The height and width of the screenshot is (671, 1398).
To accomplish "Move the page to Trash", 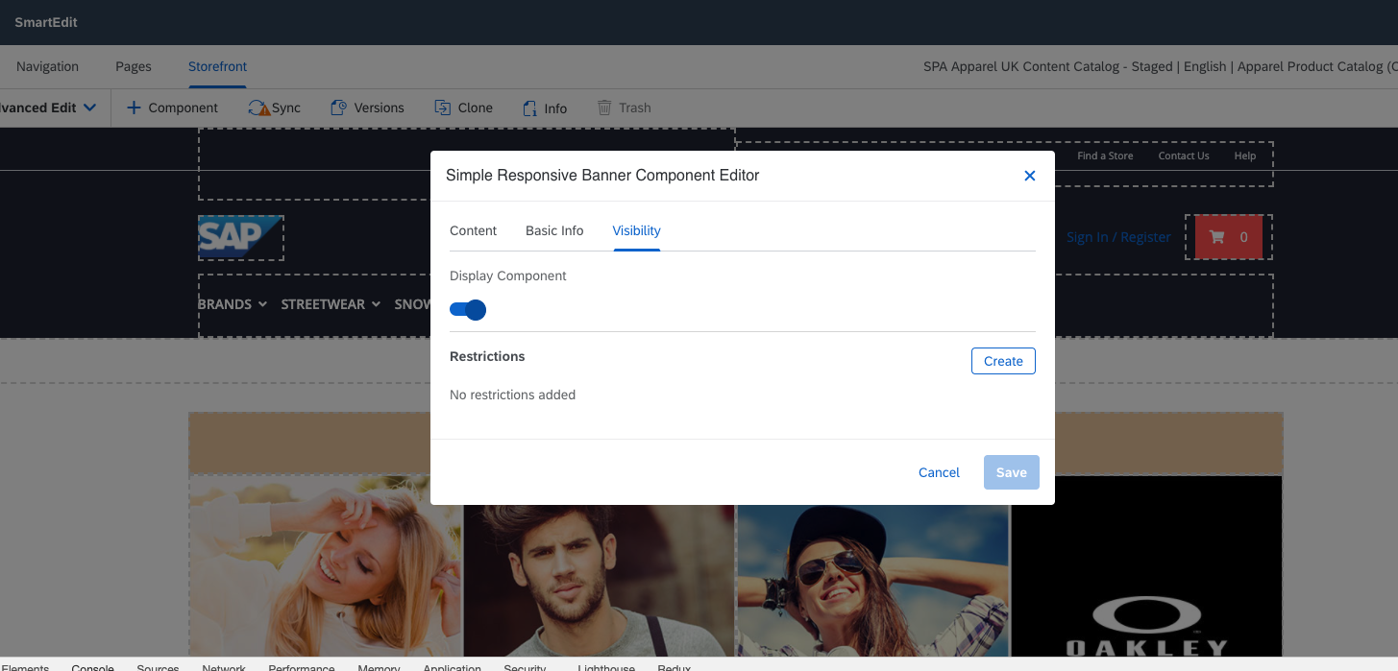I will pos(623,108).
